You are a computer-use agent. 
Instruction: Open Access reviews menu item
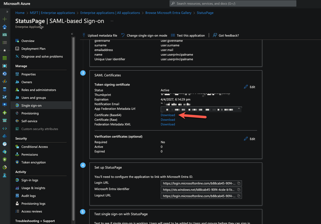tap(31, 211)
